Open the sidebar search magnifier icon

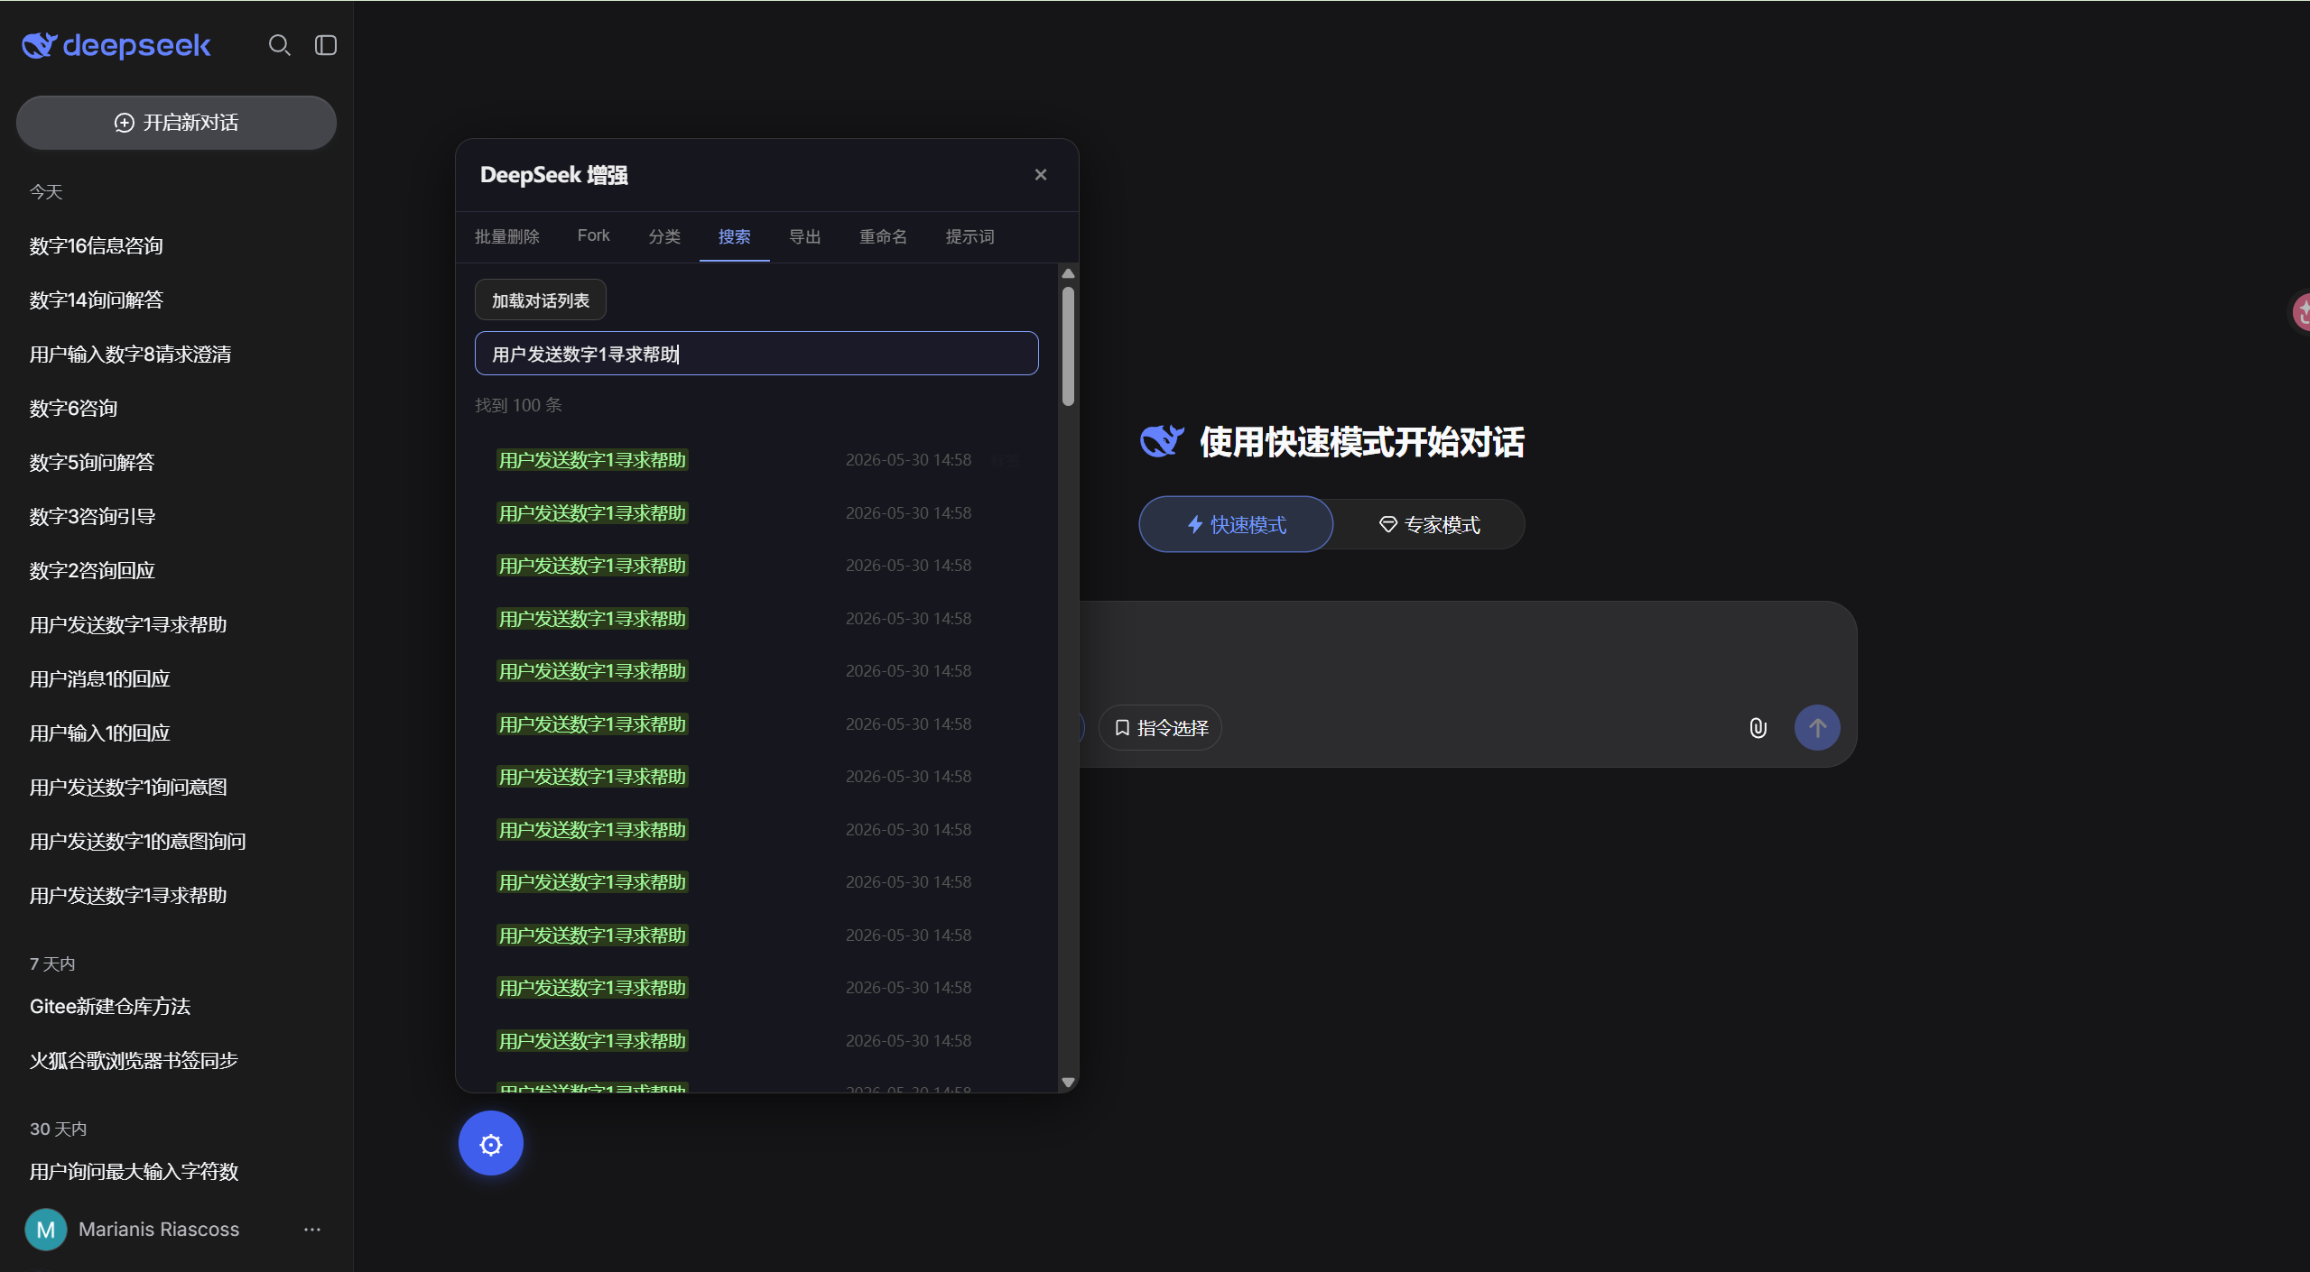point(280,45)
